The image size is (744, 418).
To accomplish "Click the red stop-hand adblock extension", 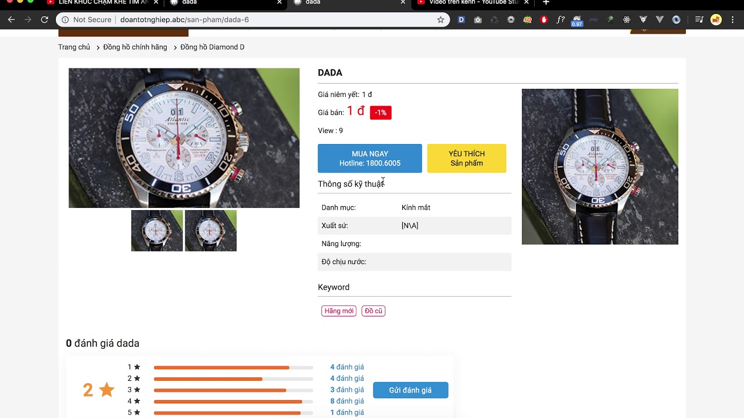I will coord(544,20).
